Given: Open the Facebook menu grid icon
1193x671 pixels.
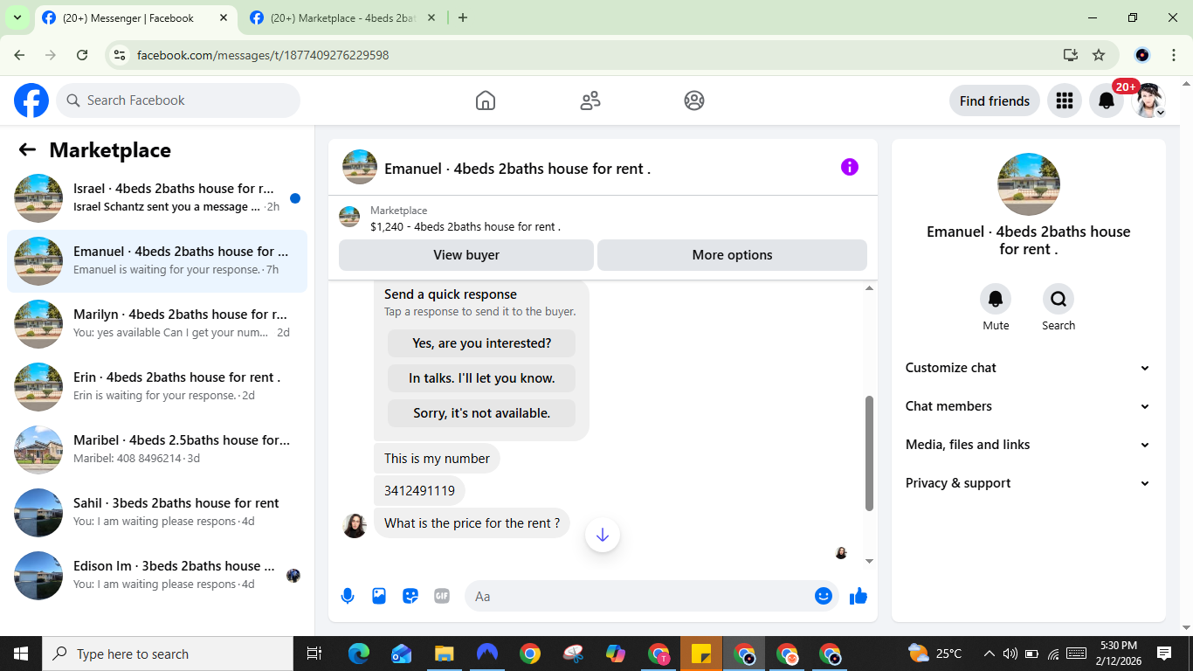Looking at the screenshot, I should 1064,100.
